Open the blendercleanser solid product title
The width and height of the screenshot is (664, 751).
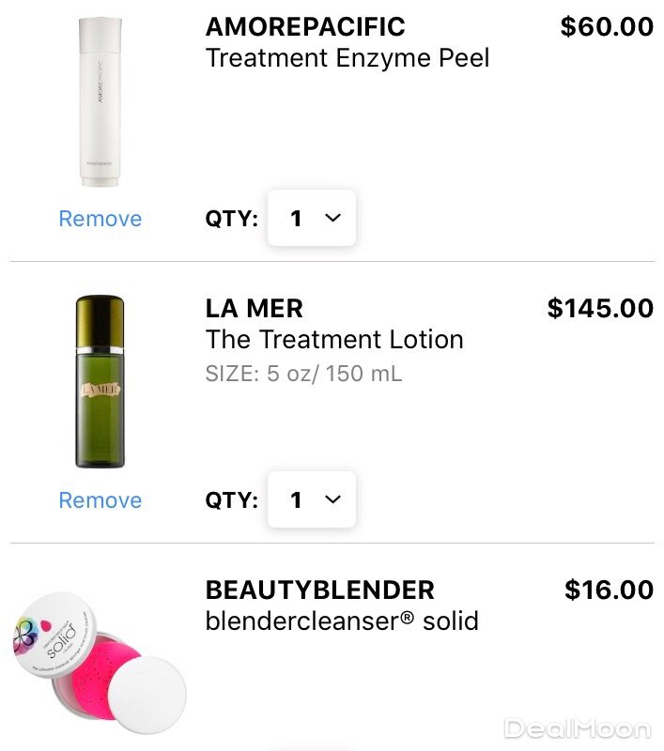(x=342, y=621)
